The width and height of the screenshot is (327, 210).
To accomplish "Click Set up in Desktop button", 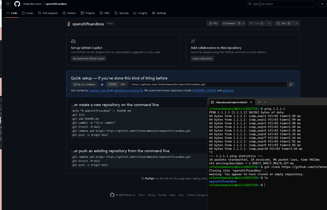I will 84,84.
